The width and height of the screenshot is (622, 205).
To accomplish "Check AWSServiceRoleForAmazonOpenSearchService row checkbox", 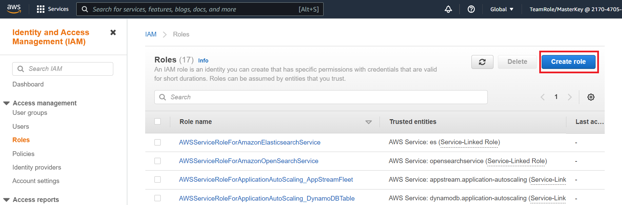I will (x=158, y=161).
